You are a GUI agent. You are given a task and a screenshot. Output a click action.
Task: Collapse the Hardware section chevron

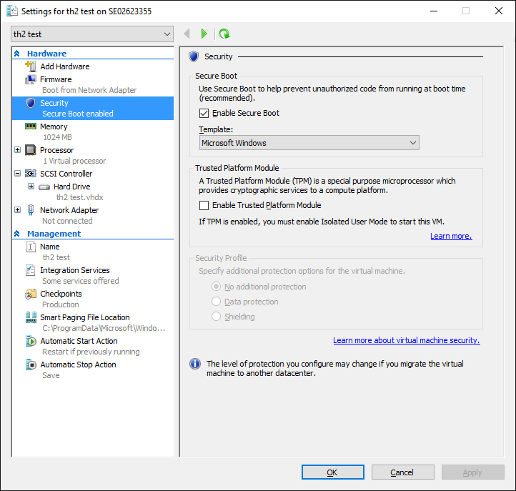tap(17, 54)
